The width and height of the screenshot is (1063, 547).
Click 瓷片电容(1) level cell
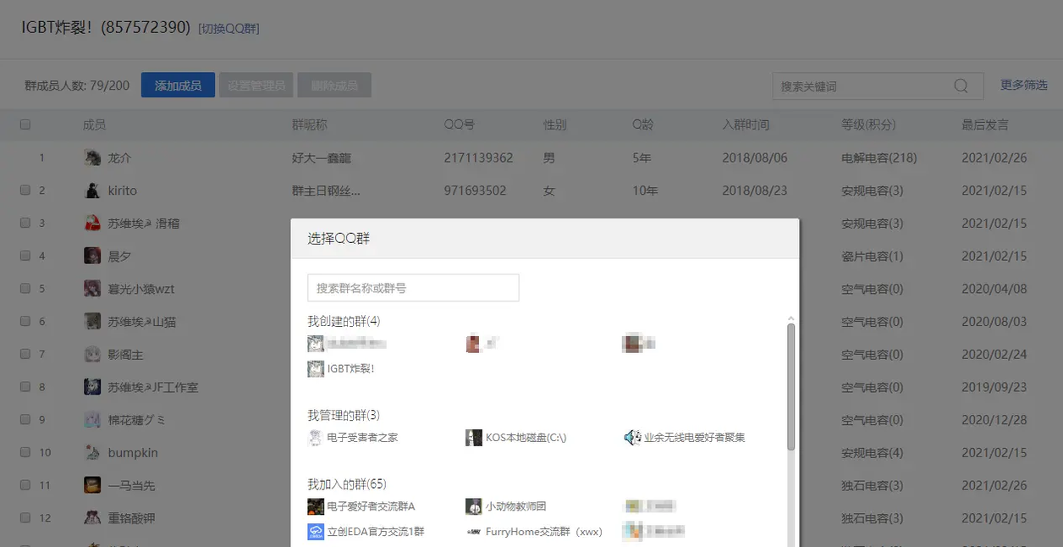point(872,256)
